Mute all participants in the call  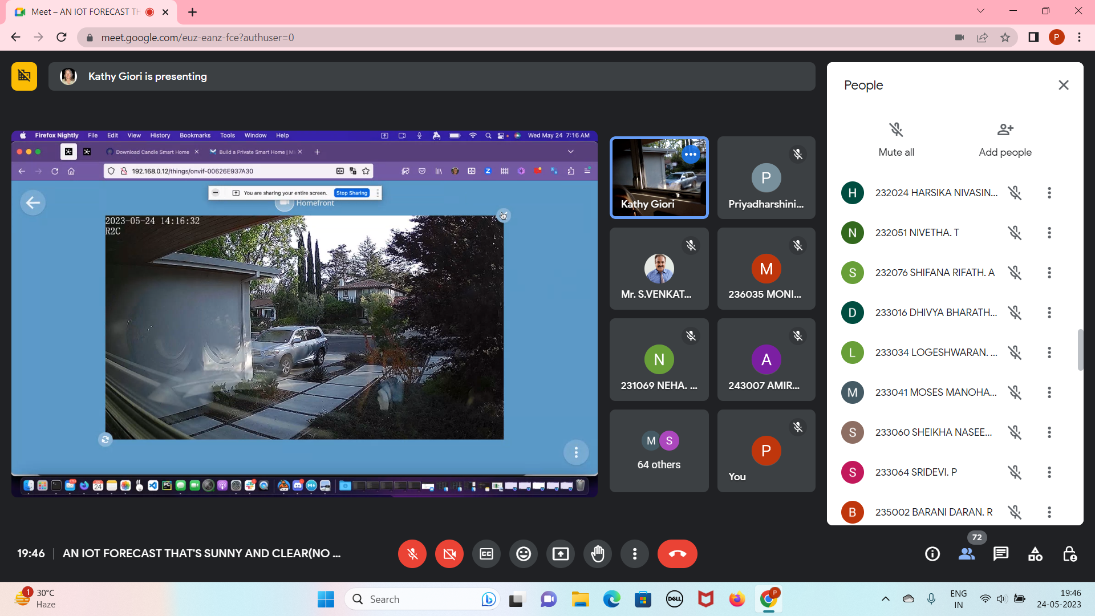click(x=897, y=139)
